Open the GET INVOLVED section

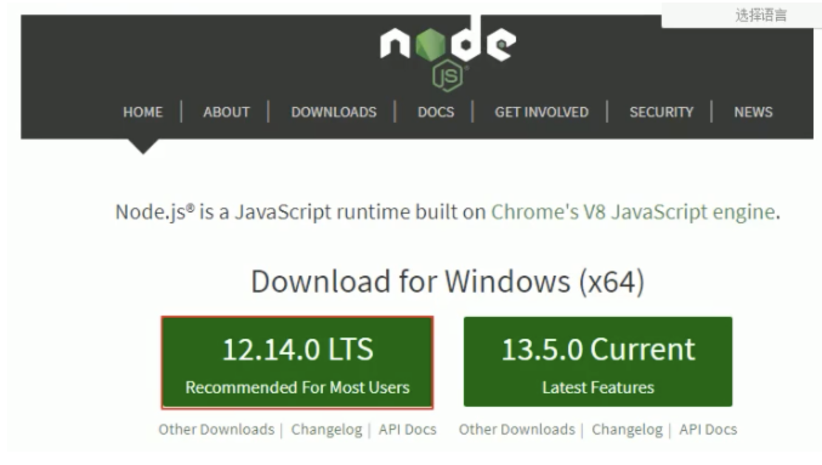click(x=542, y=112)
